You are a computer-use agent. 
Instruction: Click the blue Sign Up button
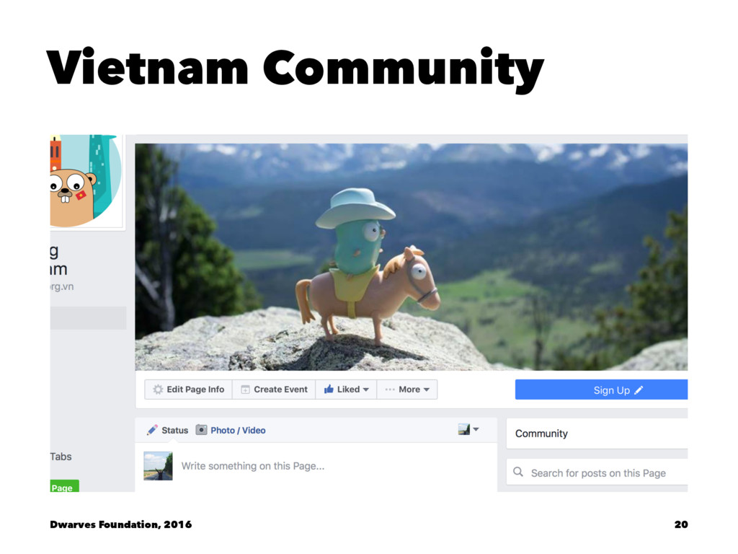(x=601, y=390)
